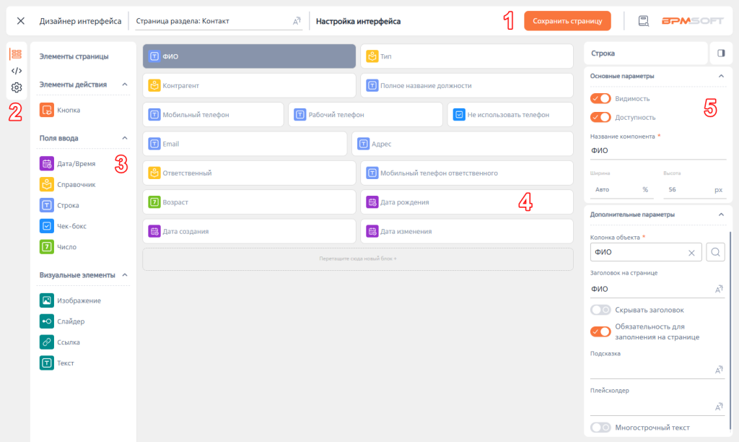Enable the Скрывать заголовок switch

click(x=600, y=310)
